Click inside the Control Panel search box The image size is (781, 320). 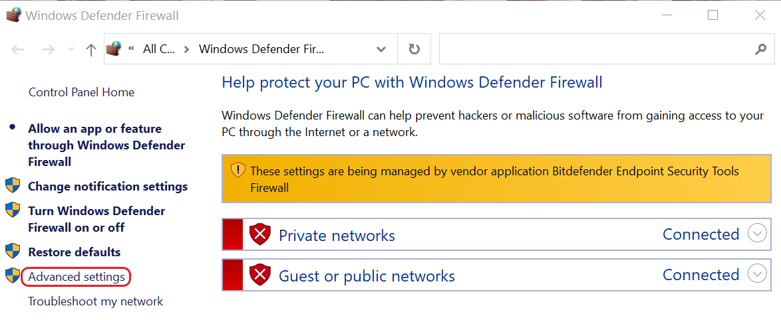click(x=595, y=49)
